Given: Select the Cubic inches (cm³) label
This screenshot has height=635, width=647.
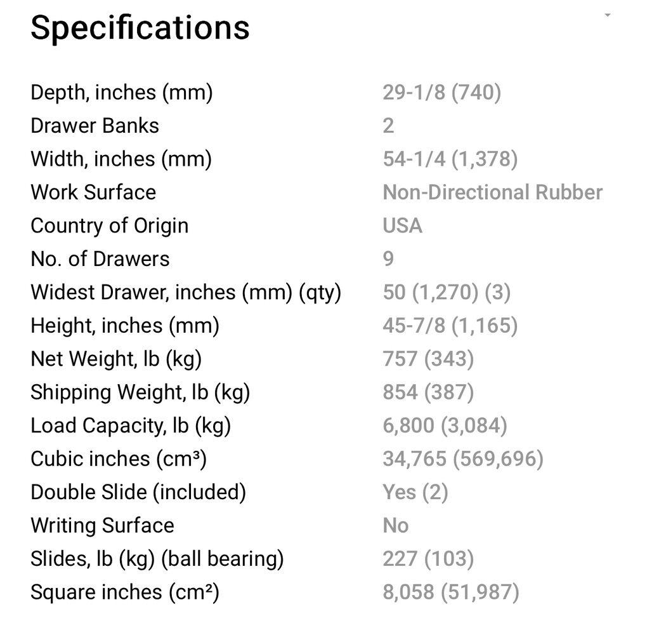Looking at the screenshot, I should coord(118,459).
